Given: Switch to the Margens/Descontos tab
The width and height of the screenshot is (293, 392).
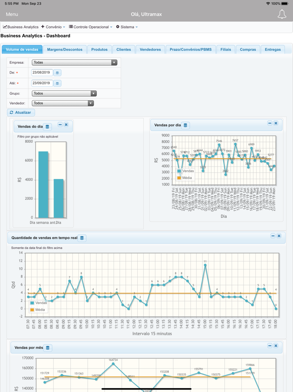Looking at the screenshot, I should click(x=64, y=50).
